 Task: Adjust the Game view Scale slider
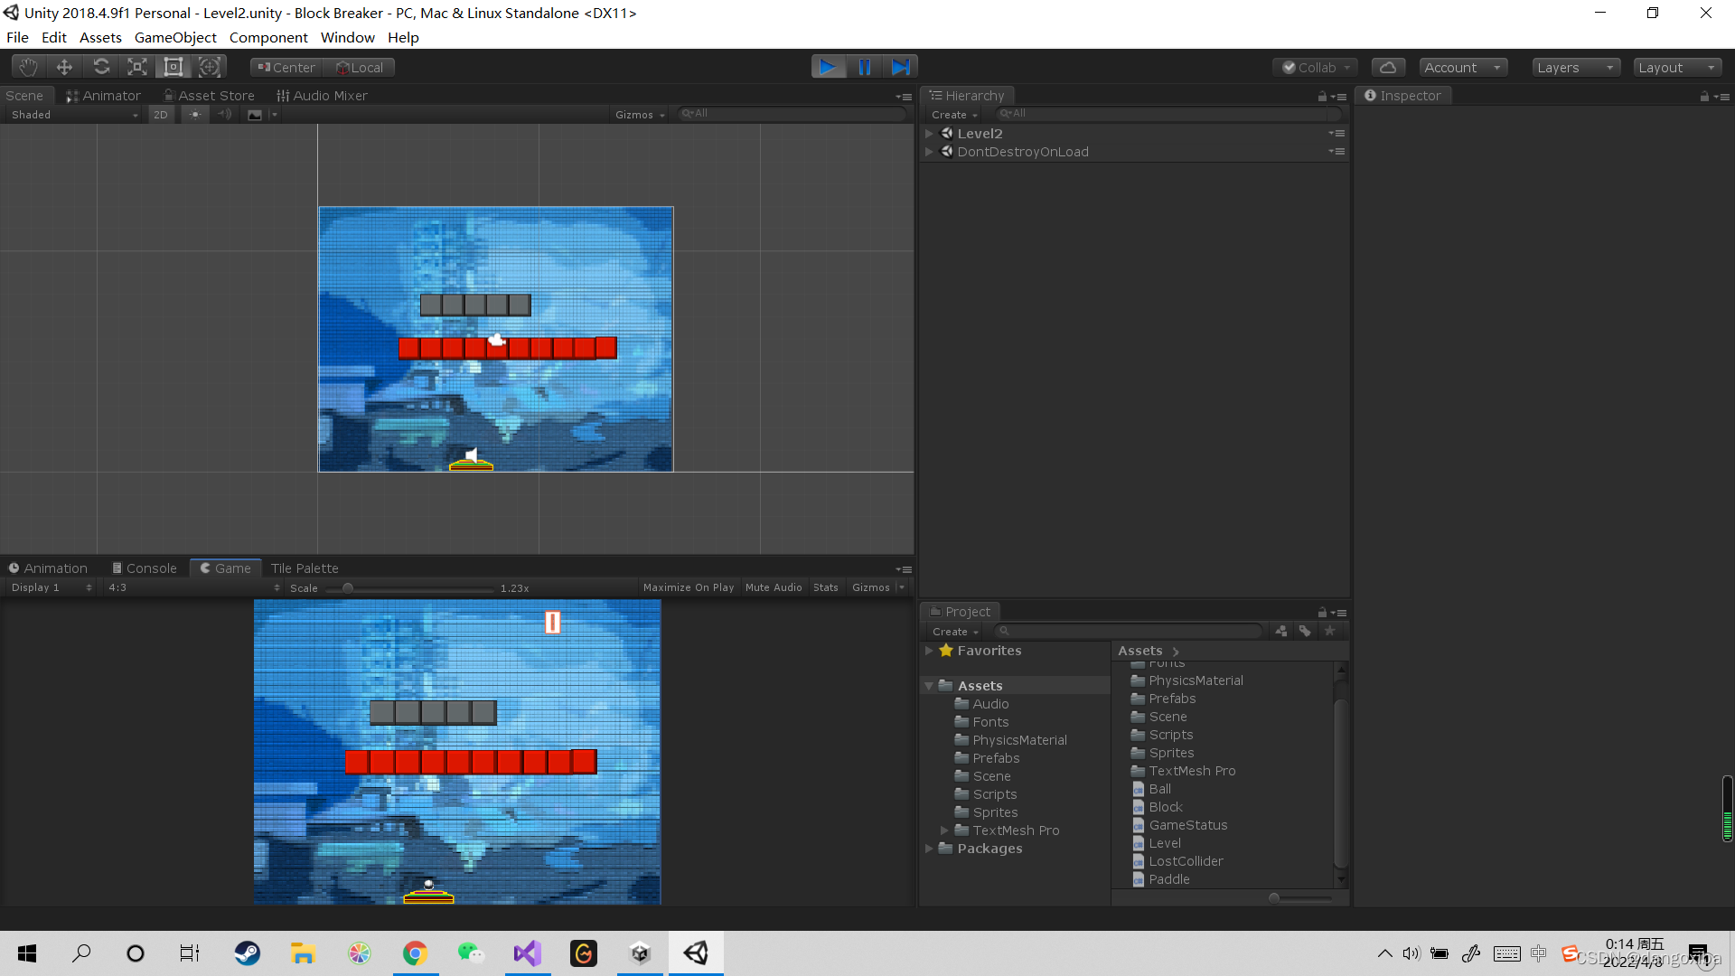click(348, 588)
